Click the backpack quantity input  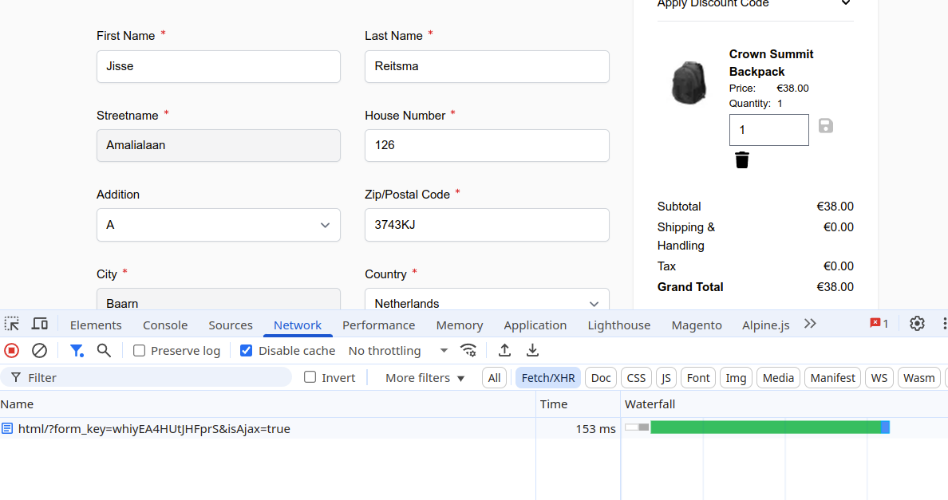coord(769,130)
